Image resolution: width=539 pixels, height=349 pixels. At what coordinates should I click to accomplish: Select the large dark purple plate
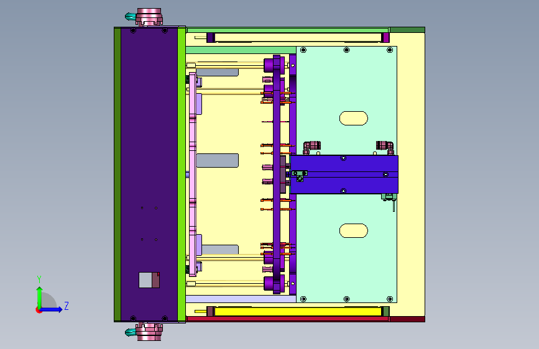click(x=149, y=175)
